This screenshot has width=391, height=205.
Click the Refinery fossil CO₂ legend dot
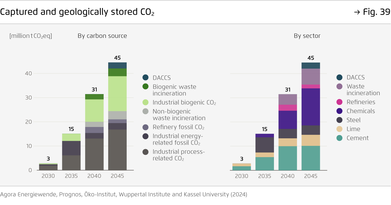(x=146, y=127)
